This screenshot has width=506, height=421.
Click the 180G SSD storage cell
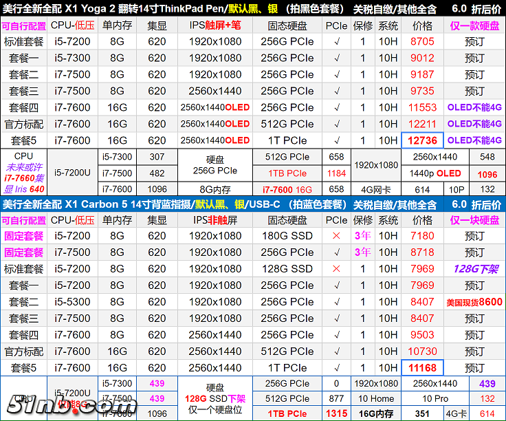287,236
